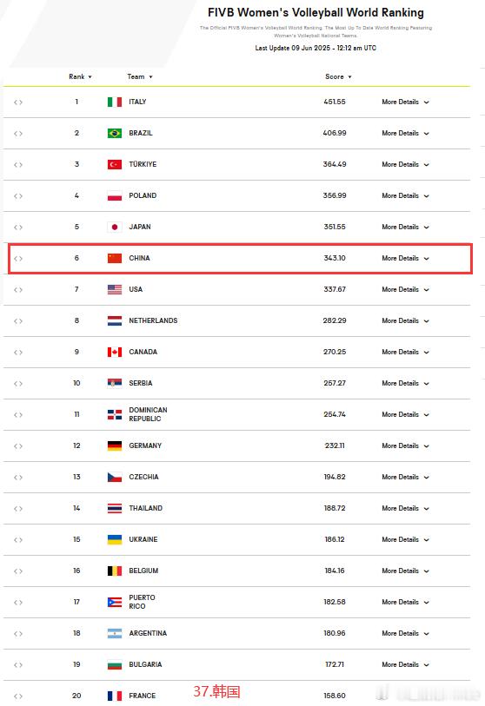The height and width of the screenshot is (706, 485).
Task: Select the PUERTO RICO team name
Action: pos(142,602)
